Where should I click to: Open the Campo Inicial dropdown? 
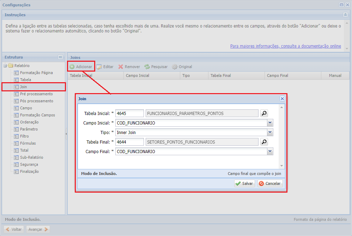(x=270, y=123)
